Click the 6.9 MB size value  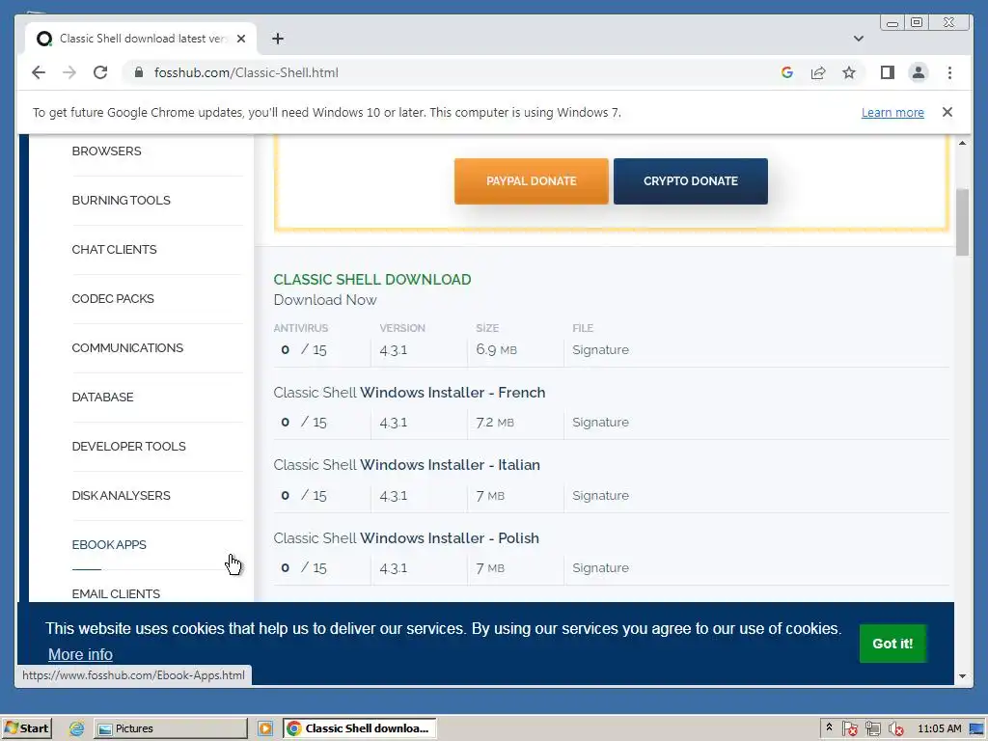(x=497, y=349)
